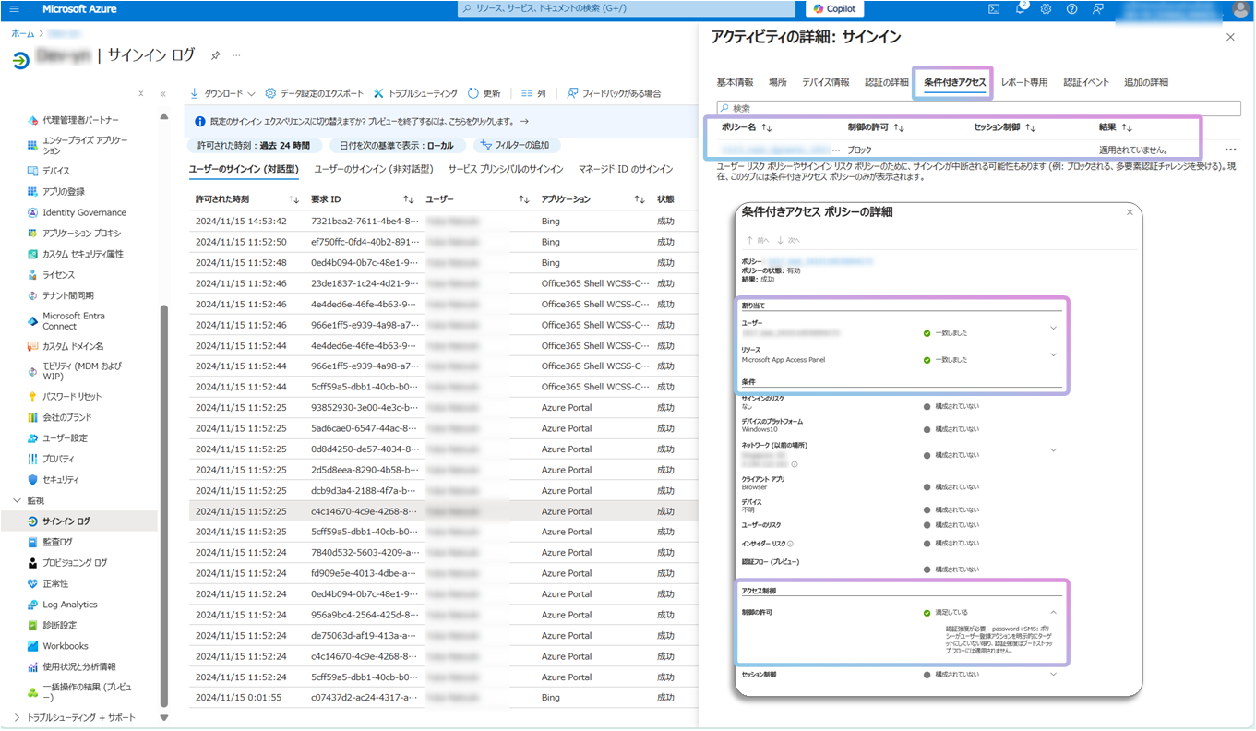Open the ダウンロード dropdown

pyautogui.click(x=222, y=93)
